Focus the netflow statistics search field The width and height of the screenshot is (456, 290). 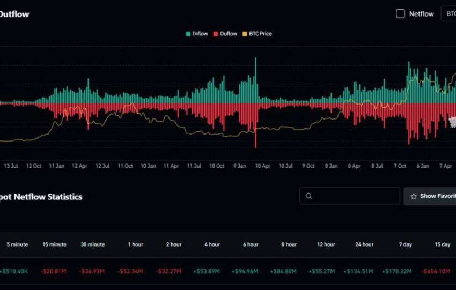[354, 196]
